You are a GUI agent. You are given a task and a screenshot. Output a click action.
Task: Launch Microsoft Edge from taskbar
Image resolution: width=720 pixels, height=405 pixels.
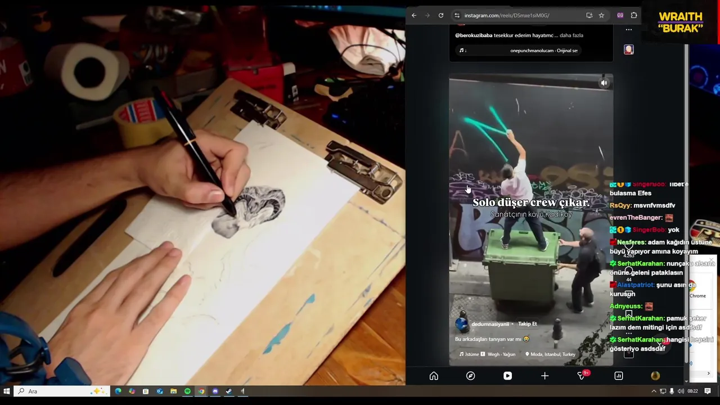tap(118, 391)
